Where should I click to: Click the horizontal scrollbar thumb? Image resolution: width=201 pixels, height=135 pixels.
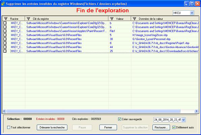[93, 111]
